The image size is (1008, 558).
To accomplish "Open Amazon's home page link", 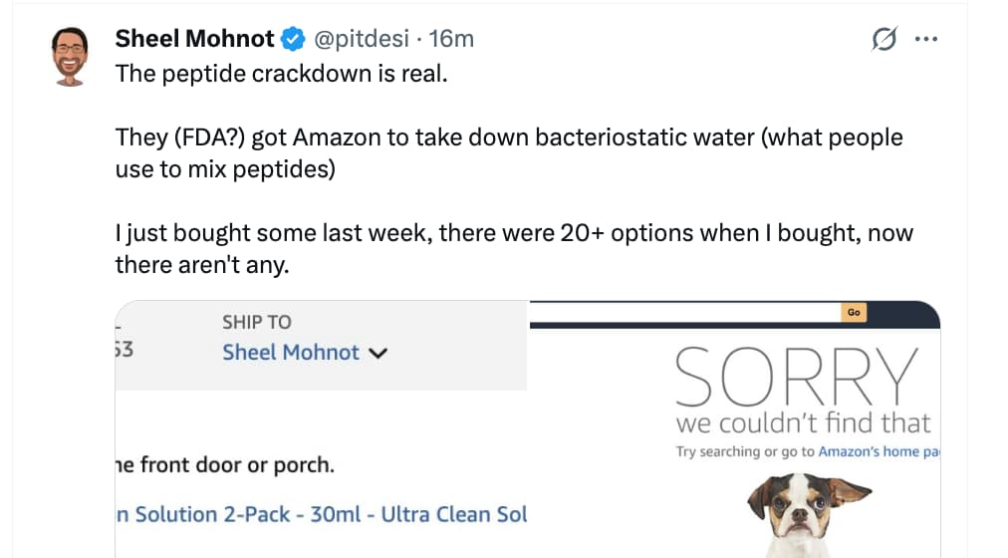I will click(877, 451).
